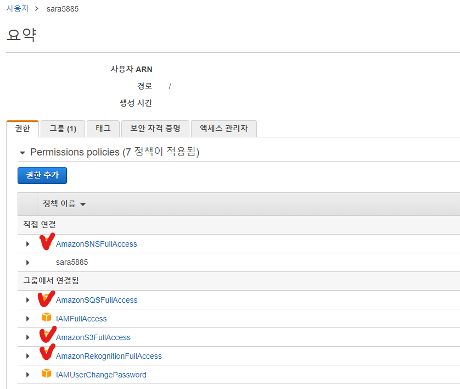Switch to the 그룹 (1) tab

click(x=63, y=129)
